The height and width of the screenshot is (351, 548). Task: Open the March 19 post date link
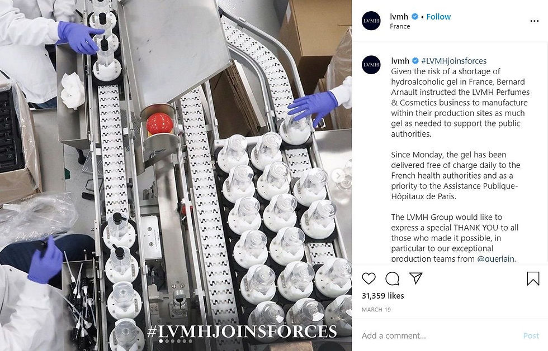coord(376,310)
